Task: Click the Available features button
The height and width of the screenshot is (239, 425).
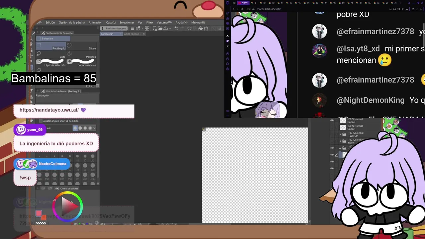Action: 114,29
